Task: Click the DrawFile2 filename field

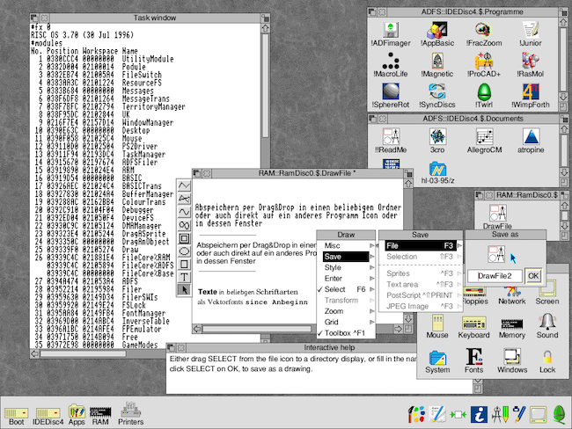Action: (x=493, y=276)
